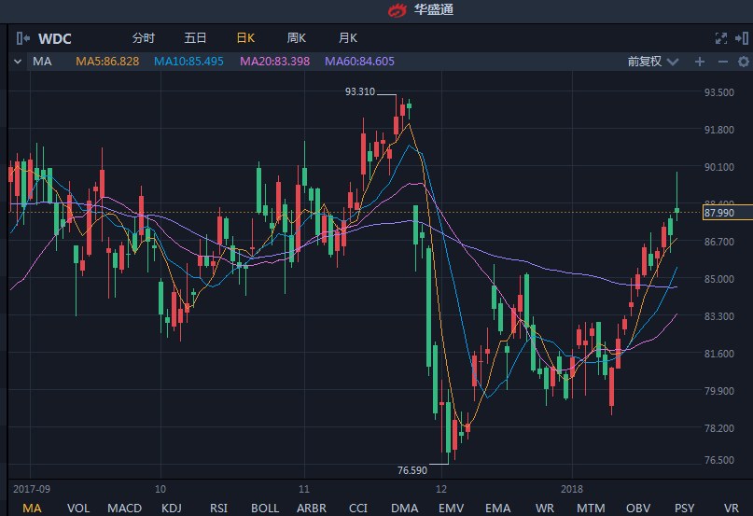The height and width of the screenshot is (516, 753).
Task: Select the ARBR indicator
Action: click(312, 508)
